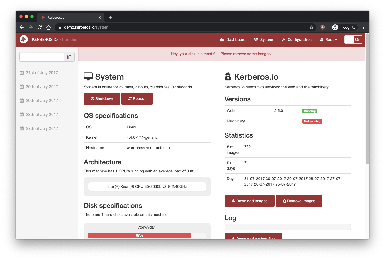The height and width of the screenshot is (260, 385).
Task: Select image count 782
Action: click(248, 147)
